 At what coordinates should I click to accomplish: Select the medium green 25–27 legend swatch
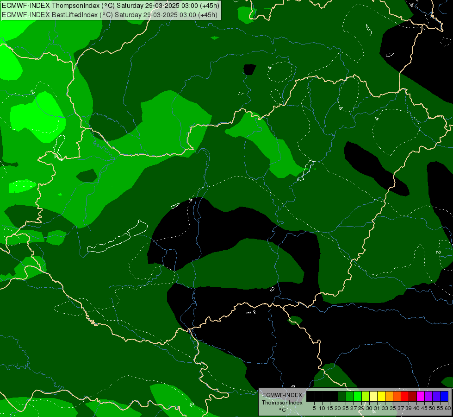pyautogui.click(x=350, y=396)
